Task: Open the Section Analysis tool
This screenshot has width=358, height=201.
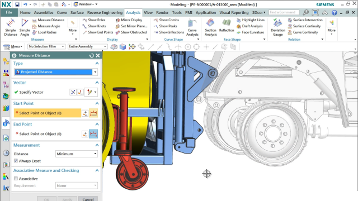Action: point(210,27)
